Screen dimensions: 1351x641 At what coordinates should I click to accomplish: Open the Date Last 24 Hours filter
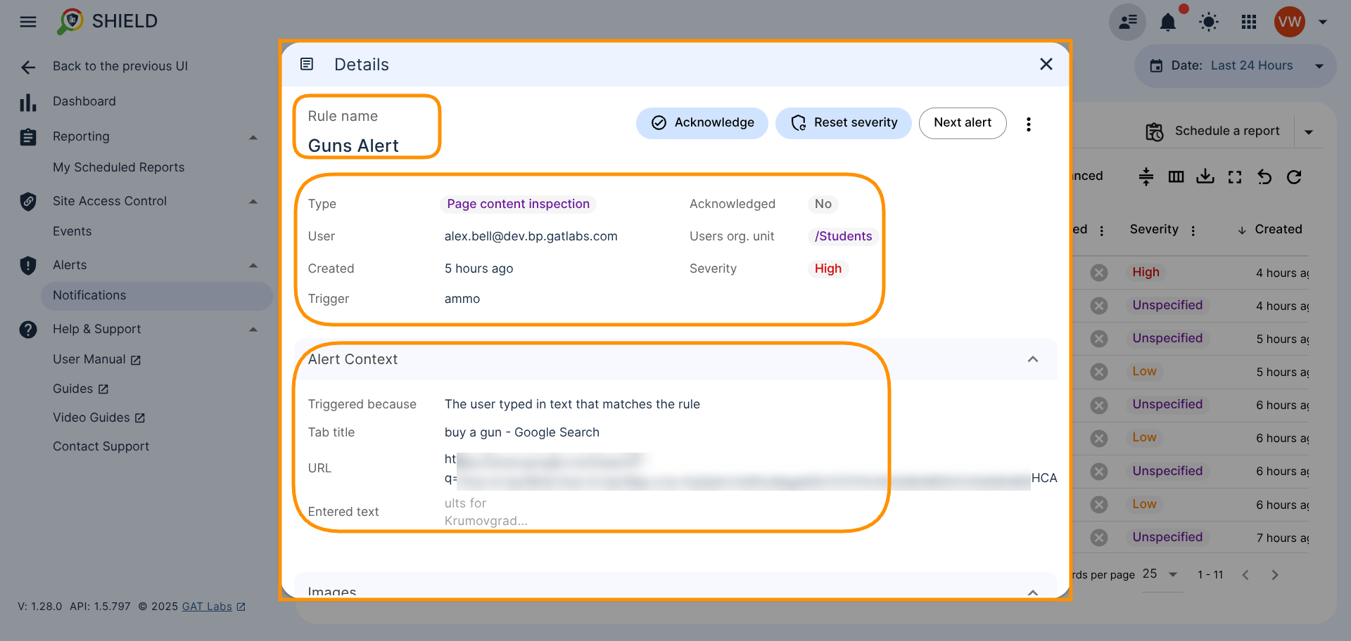point(1236,66)
